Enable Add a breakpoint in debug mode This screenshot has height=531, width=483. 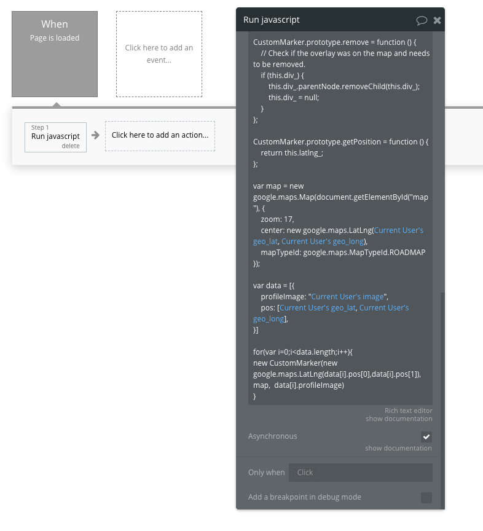(x=426, y=497)
